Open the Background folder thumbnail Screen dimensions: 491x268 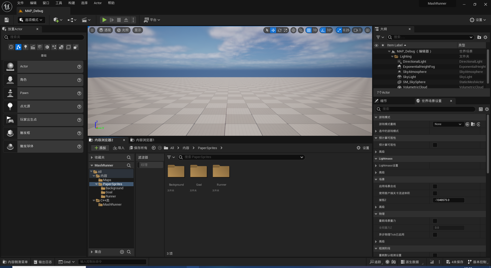[176, 171]
